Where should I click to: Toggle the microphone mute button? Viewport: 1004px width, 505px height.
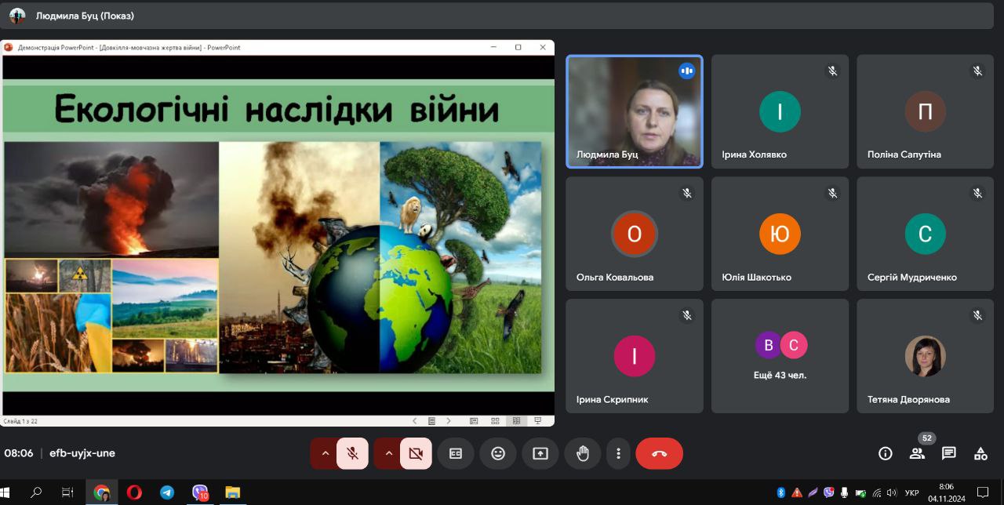353,453
